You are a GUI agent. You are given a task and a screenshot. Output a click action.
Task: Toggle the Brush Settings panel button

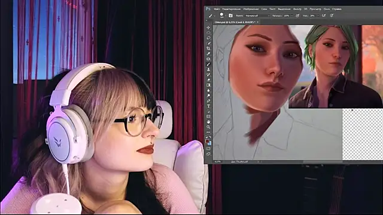(x=230, y=16)
